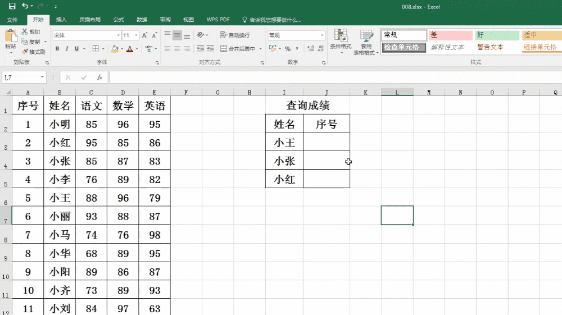562x315 pixels.
Task: Select the cell containing 小王 in lookup table
Action: click(x=284, y=143)
